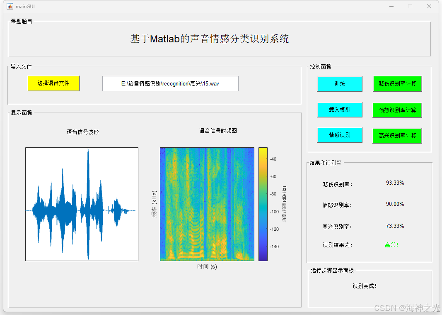Click the spectrogram colorbar
Image resolution: width=442 pixels, height=315 pixels.
(263, 204)
